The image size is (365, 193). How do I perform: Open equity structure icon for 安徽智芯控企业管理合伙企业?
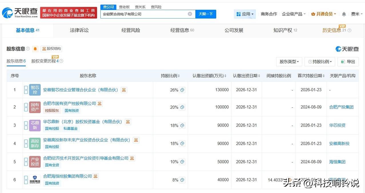124,90
